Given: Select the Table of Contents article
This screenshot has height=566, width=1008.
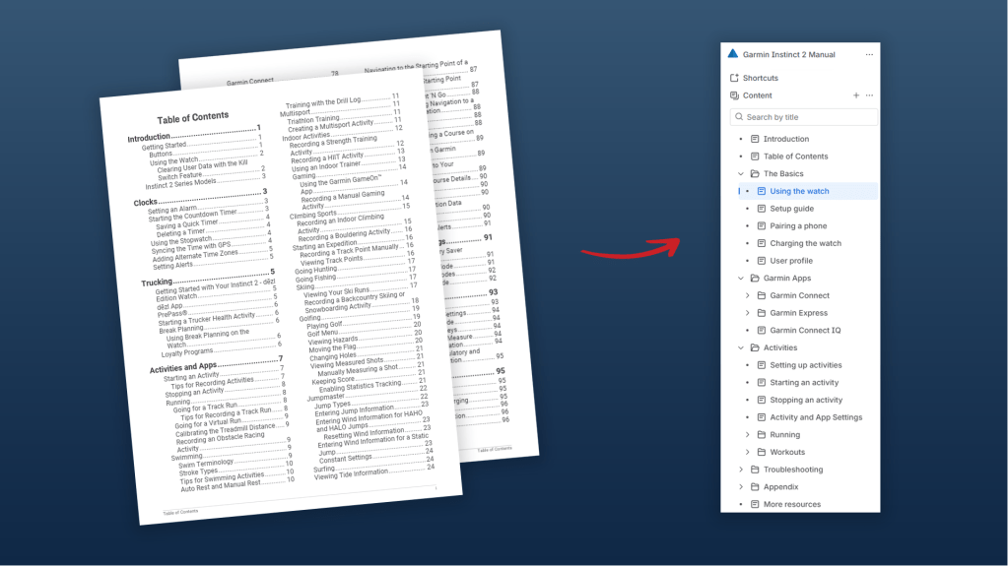Looking at the screenshot, I should pos(795,157).
